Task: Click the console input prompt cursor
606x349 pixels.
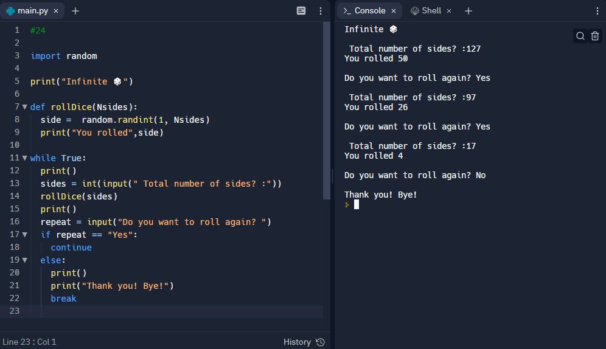Action: coord(357,204)
